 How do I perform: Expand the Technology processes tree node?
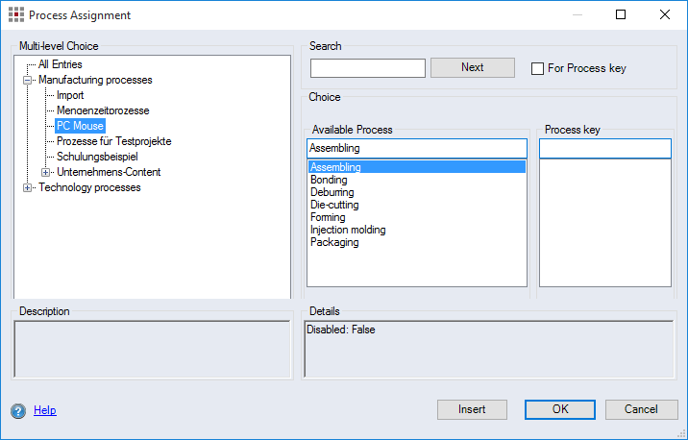tap(28, 187)
